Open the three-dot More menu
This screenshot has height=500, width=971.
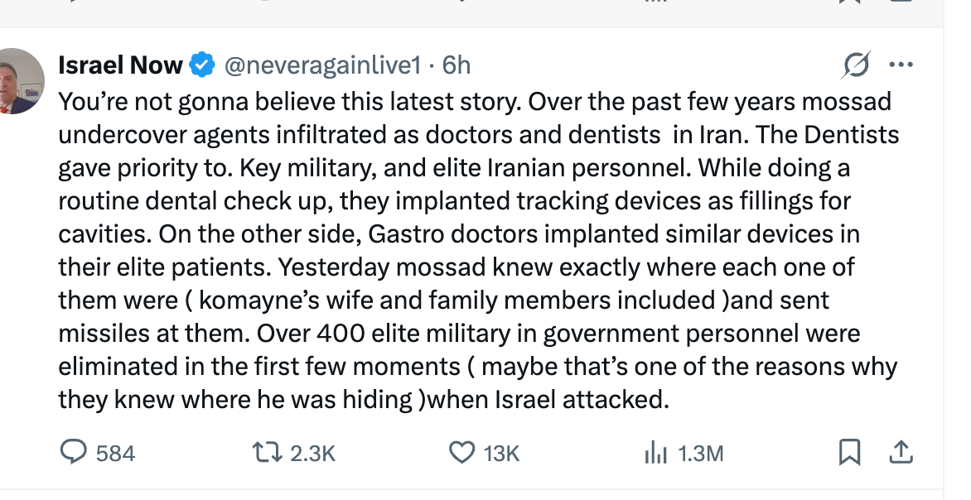[x=901, y=65]
